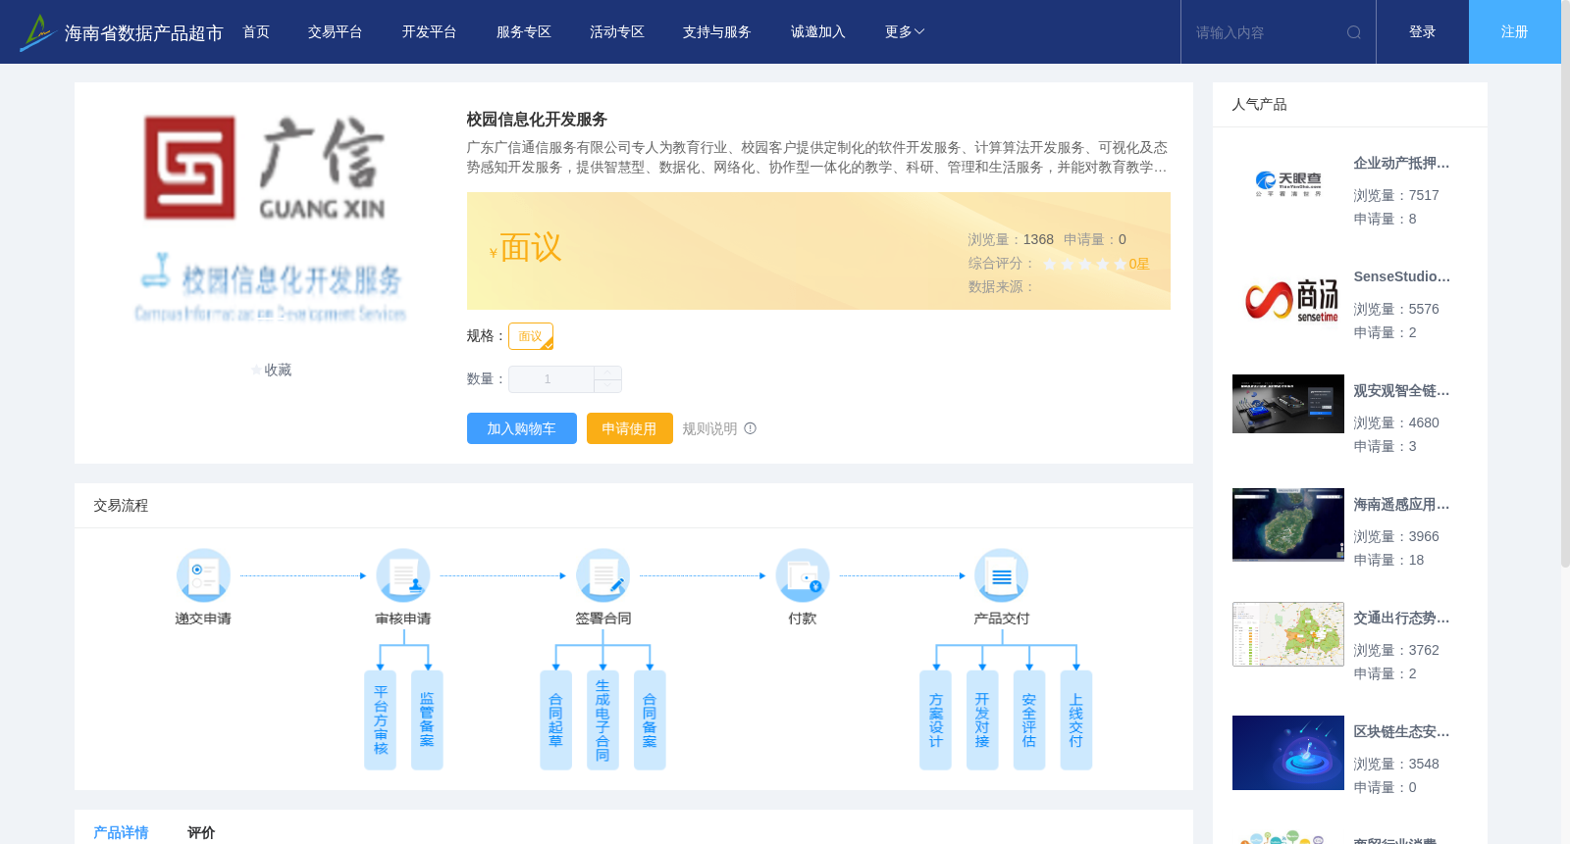Click the 安全评估 flow box
Viewport: 1570px width, 844px height.
click(1029, 720)
